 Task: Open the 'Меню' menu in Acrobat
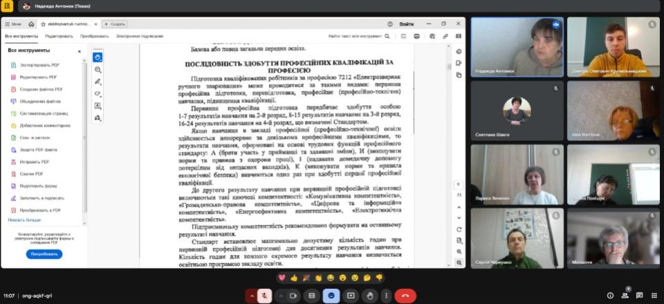(13, 24)
